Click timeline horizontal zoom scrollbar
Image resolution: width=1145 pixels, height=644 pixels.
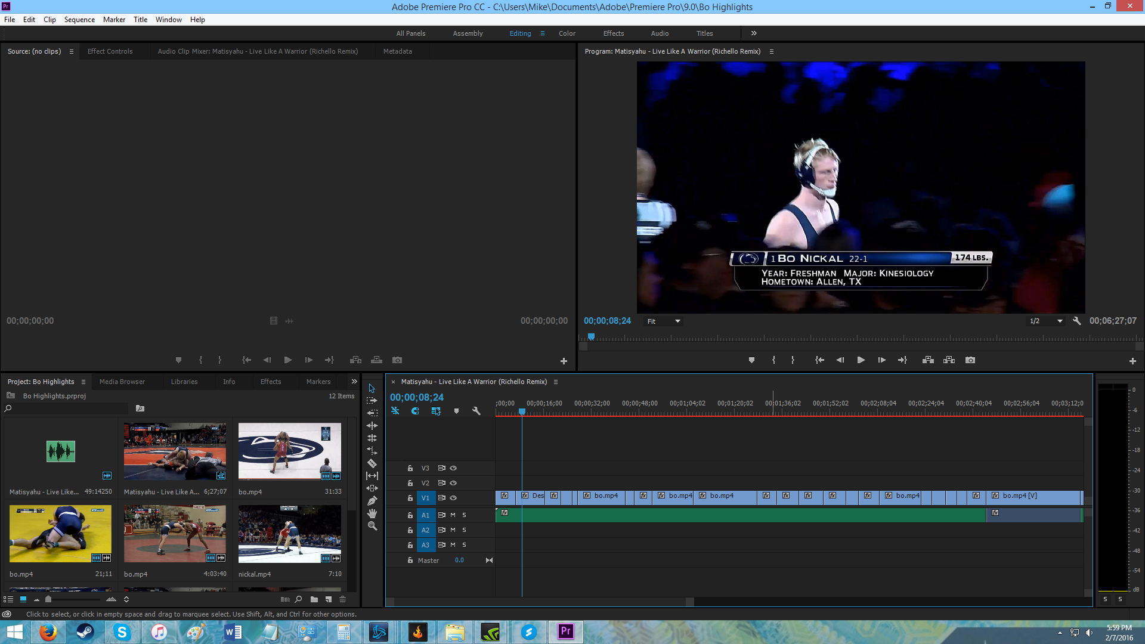click(541, 602)
